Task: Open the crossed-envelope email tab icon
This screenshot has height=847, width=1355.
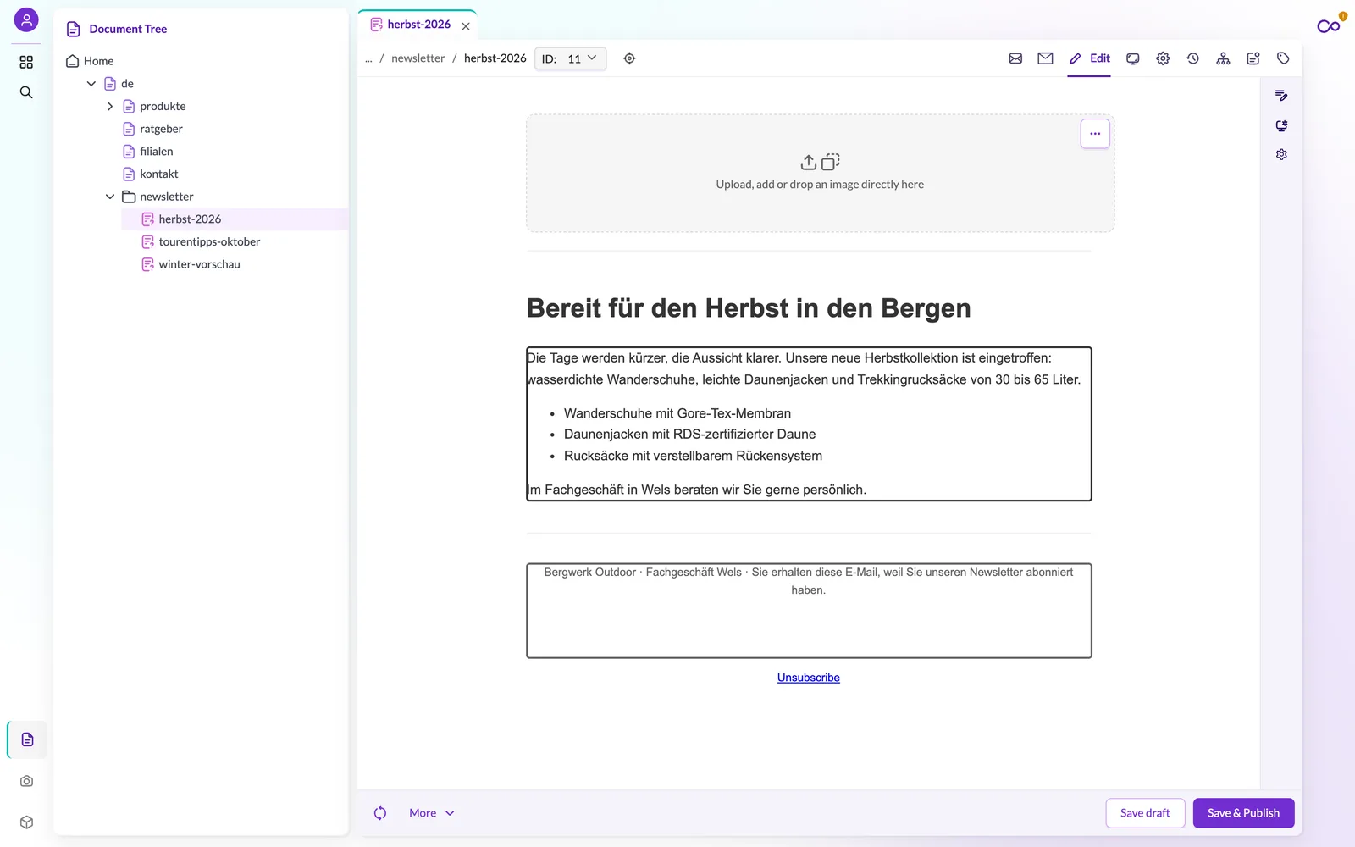Action: (x=1015, y=58)
